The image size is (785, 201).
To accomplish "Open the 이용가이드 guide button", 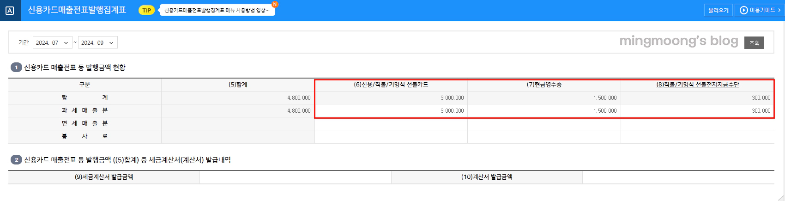I will pyautogui.click(x=760, y=10).
